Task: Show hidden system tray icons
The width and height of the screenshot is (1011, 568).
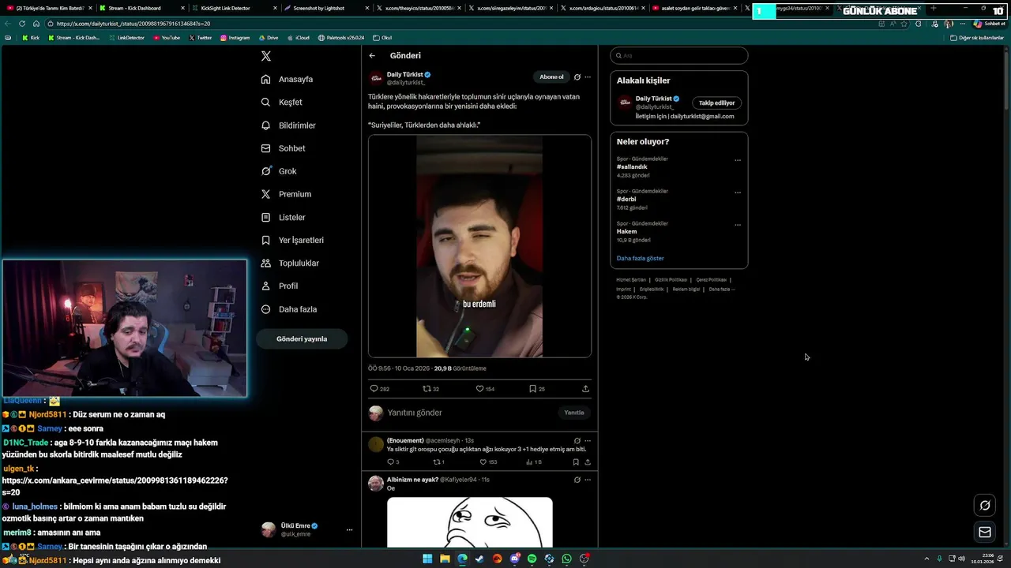Action: (926, 559)
